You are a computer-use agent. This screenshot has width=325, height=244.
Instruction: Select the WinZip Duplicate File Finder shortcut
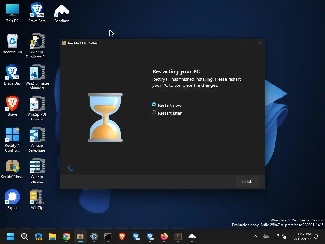(x=37, y=46)
